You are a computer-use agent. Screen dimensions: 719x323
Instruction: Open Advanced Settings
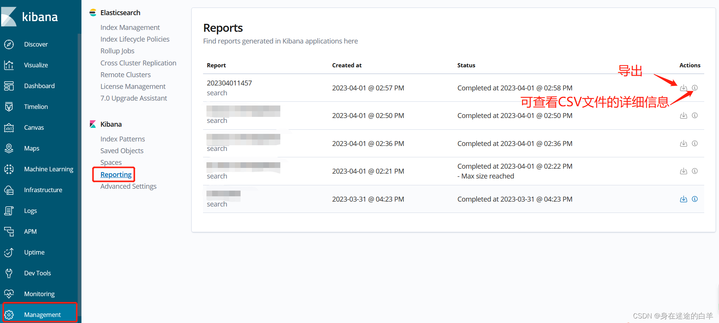point(128,186)
